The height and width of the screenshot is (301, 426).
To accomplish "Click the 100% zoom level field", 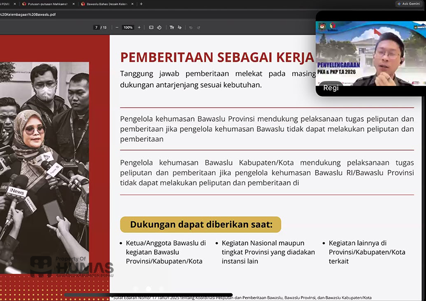I will click(x=128, y=27).
